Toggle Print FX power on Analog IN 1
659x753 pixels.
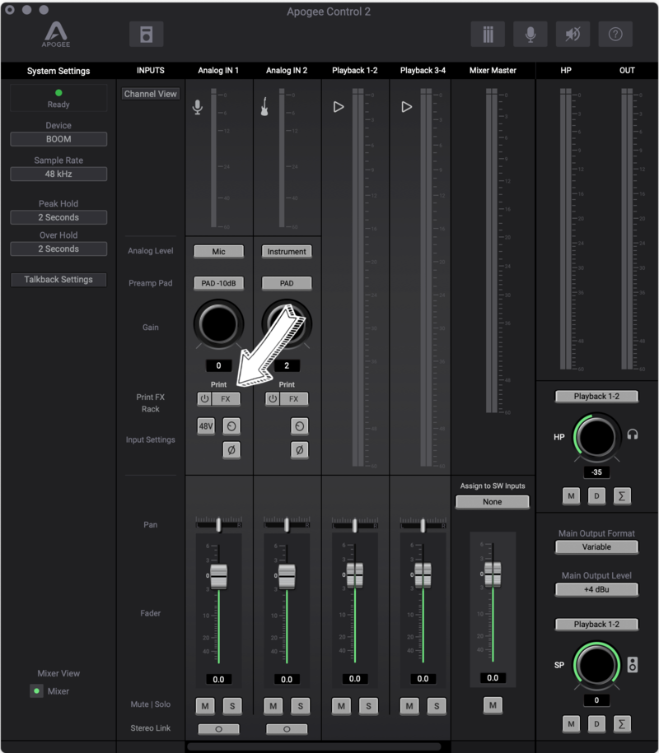click(204, 399)
